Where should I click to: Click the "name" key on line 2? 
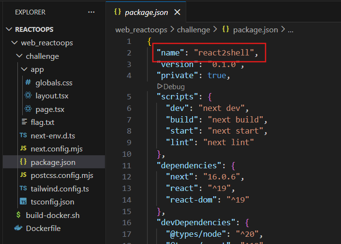click(x=170, y=53)
